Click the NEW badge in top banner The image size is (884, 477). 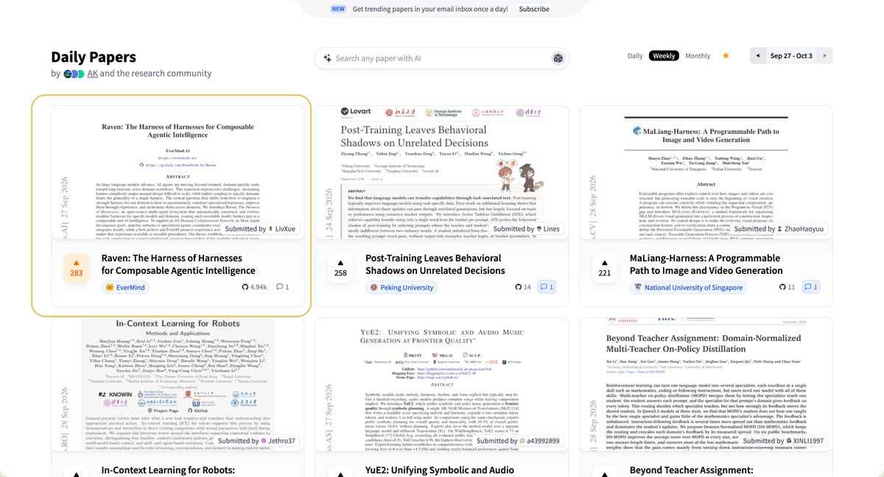[338, 9]
